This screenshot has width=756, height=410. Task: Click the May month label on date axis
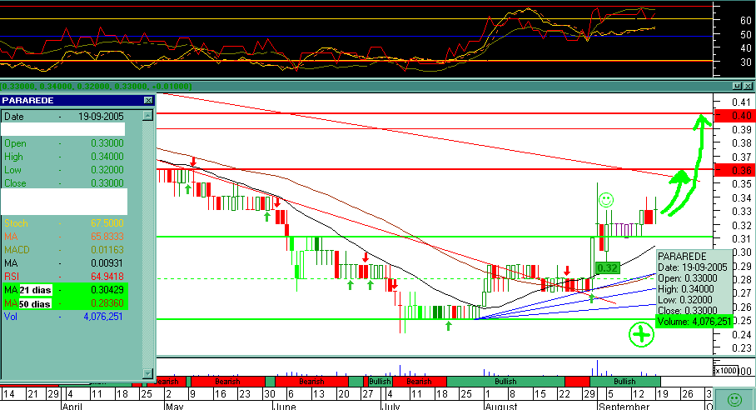174,406
